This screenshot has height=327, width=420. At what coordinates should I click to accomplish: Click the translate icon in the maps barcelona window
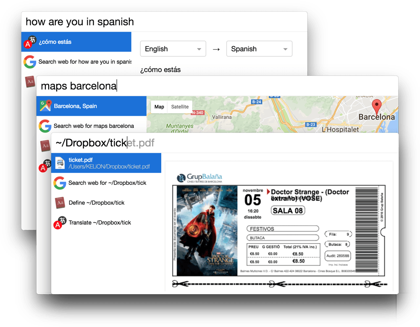45,166
